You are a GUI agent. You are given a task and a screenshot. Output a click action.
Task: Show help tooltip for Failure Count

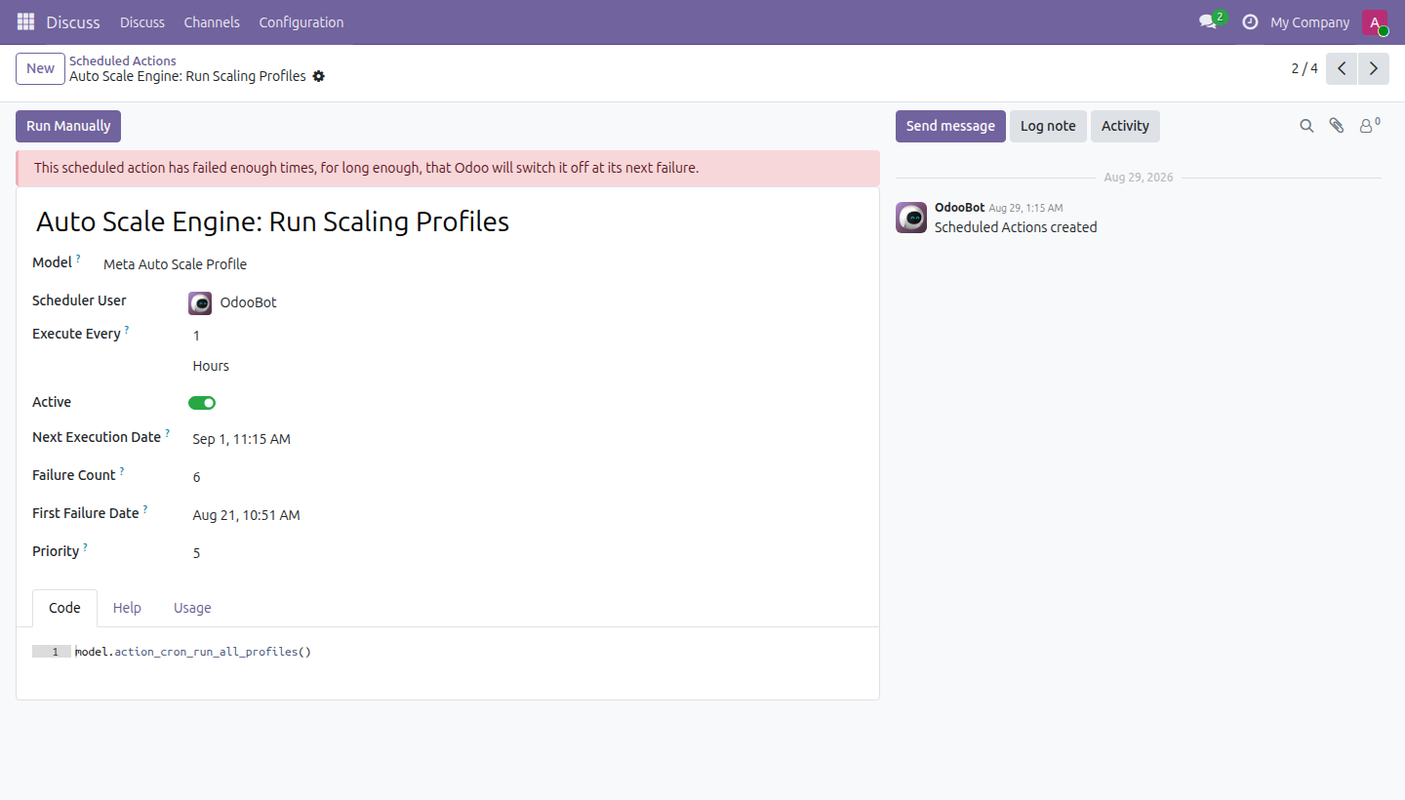122,471
